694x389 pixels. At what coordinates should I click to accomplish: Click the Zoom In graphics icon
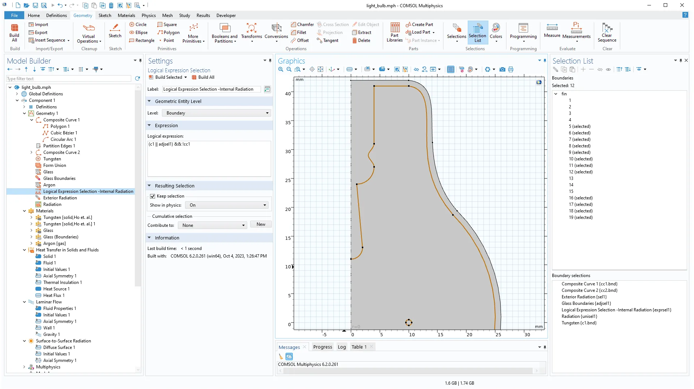pos(281,69)
